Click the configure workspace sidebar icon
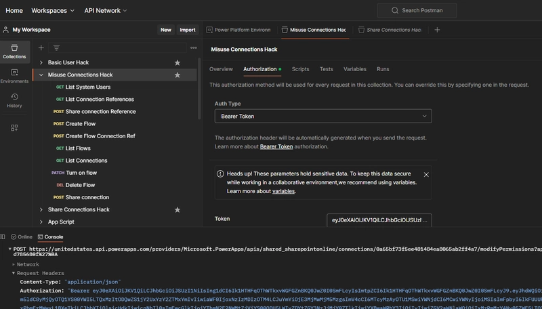Image resolution: width=542 pixels, height=309 pixels. [14, 127]
